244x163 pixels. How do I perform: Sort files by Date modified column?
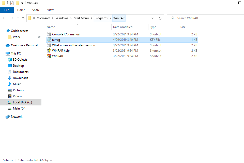123,27
